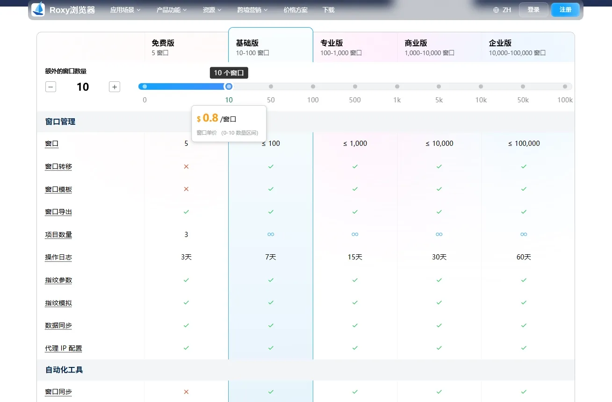
Task: Click the 窗口导出 feature label
Action: [58, 212]
